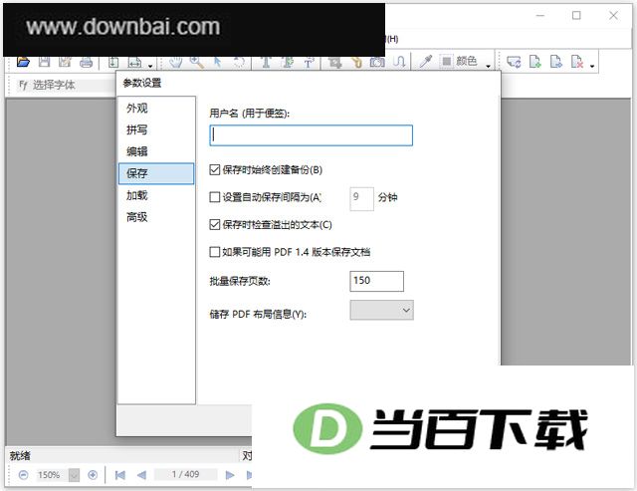This screenshot has height=491, width=637.
Task: Select the 高级 settings category
Action: 156,217
